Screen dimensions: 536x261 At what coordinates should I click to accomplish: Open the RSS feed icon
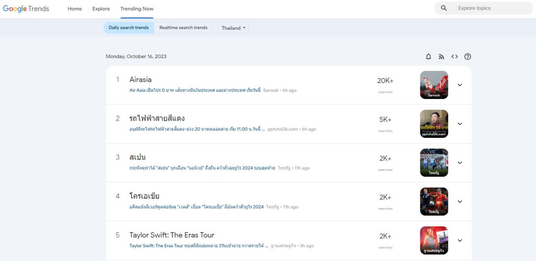tap(441, 57)
